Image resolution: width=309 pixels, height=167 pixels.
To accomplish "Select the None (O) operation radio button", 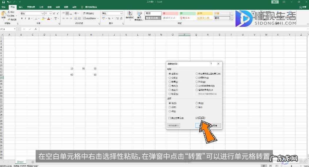I will [x=170, y=103].
